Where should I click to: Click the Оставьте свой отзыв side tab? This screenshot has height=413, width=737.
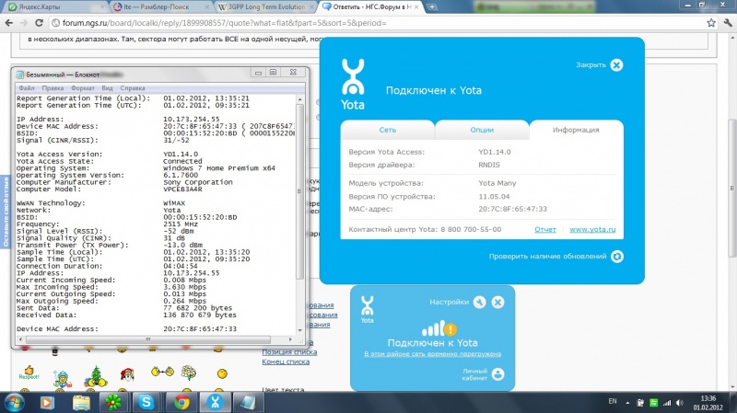coord(6,212)
